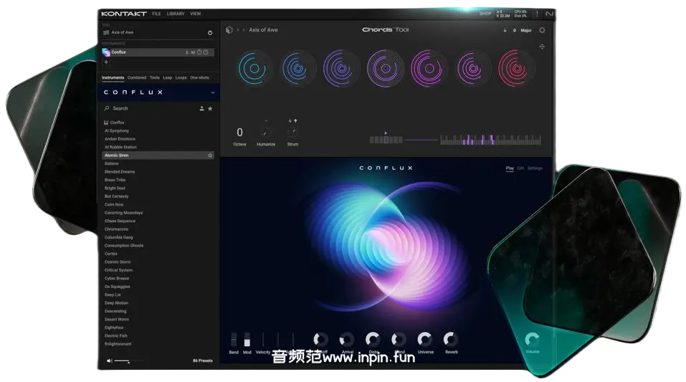The height and width of the screenshot is (382, 686).
Task: Click the Universe knob
Action: pos(425,339)
